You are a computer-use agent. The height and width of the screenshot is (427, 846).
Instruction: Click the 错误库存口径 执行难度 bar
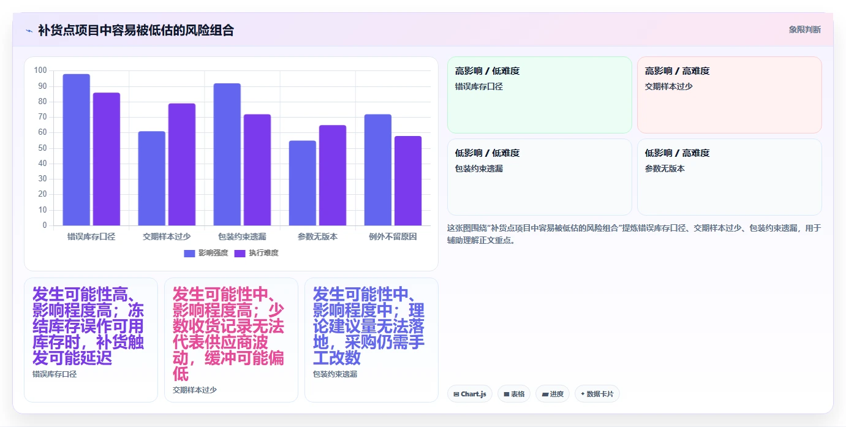click(x=107, y=159)
